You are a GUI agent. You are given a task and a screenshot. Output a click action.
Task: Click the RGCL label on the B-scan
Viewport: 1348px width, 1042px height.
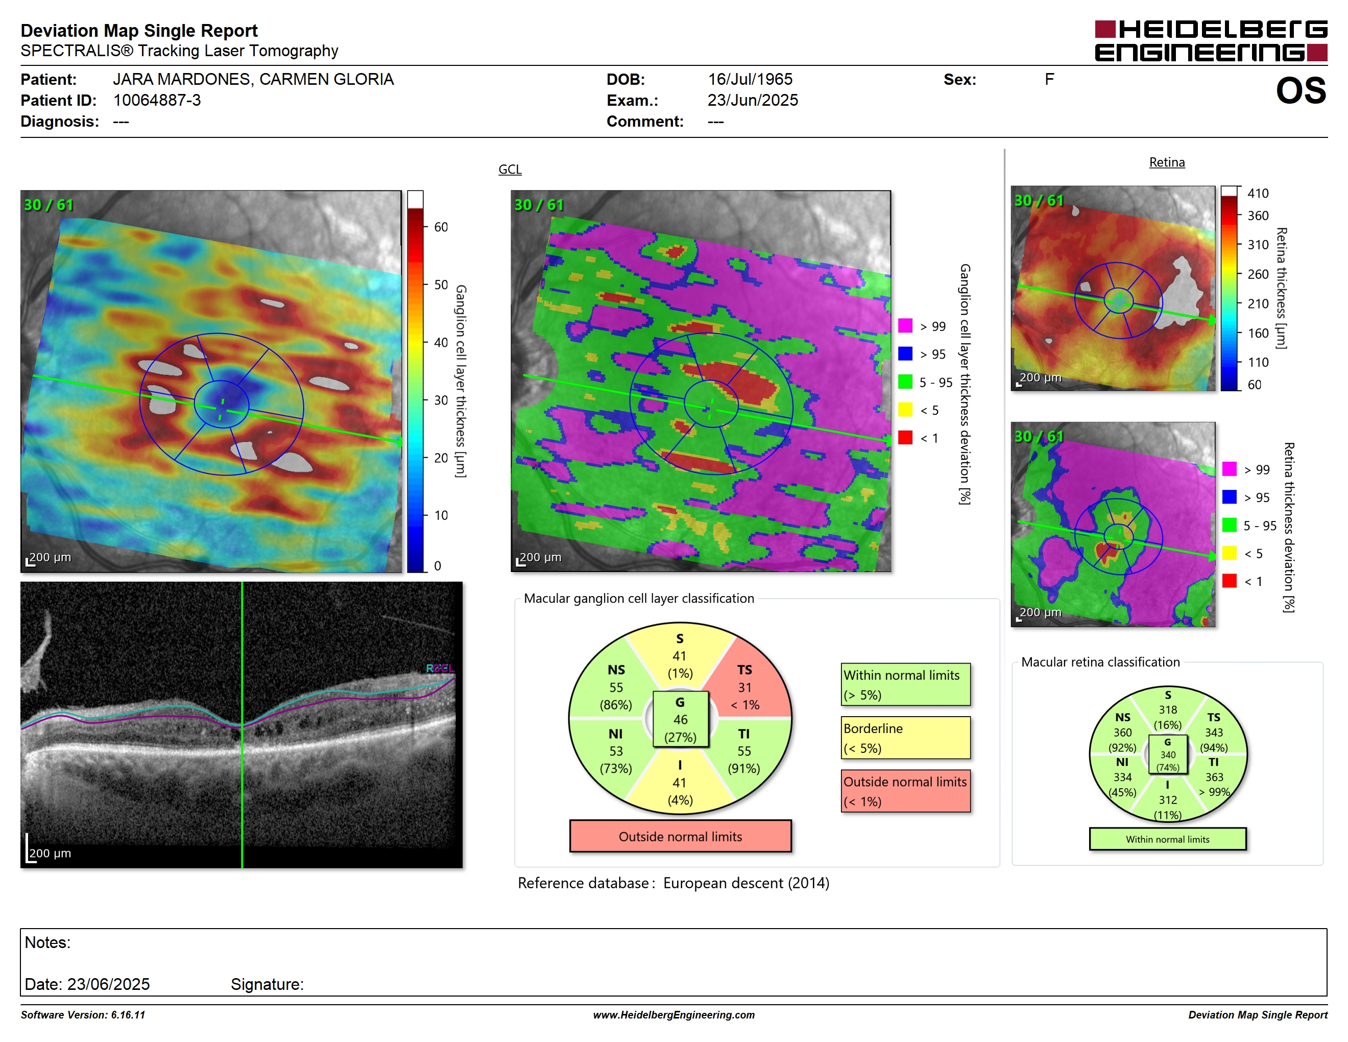(x=440, y=668)
